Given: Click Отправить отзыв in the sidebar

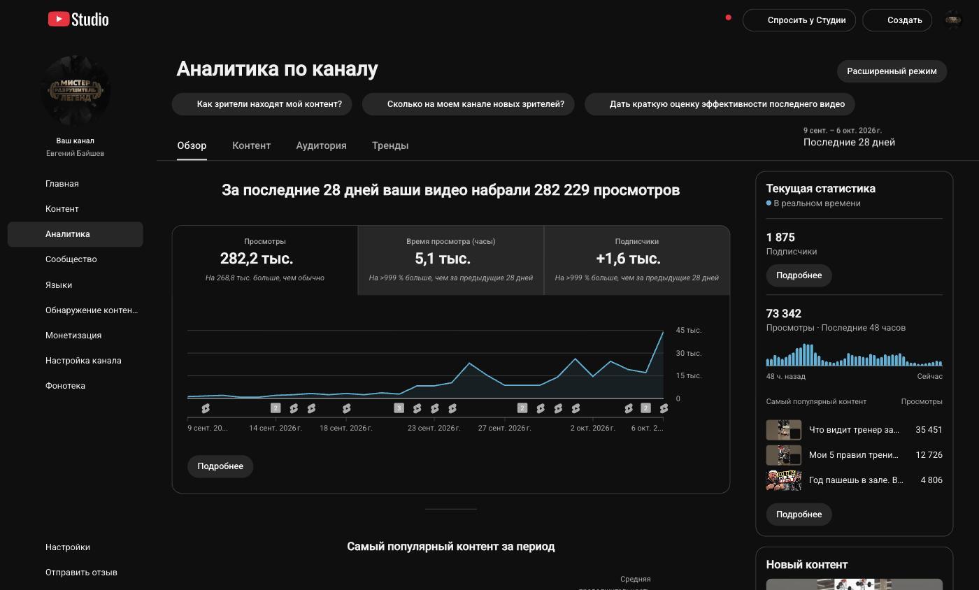Looking at the screenshot, I should pyautogui.click(x=76, y=573).
